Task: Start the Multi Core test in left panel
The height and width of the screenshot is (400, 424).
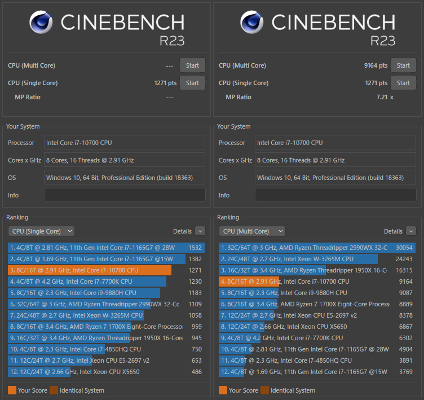Action: 192,65
